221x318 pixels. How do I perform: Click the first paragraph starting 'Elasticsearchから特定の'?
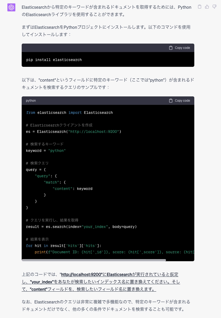(x=107, y=11)
